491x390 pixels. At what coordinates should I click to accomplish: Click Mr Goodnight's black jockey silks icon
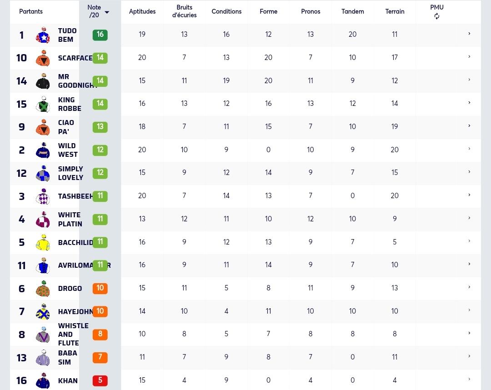click(x=43, y=81)
